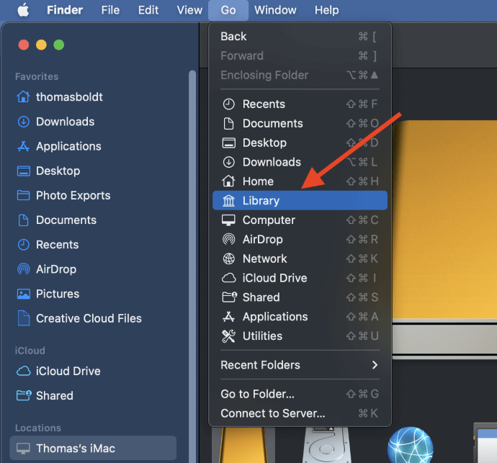Open the Apple menu logo
This screenshot has width=497, height=463.
(x=24, y=10)
